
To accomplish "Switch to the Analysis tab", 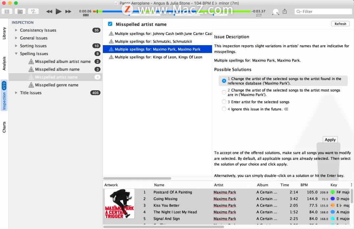I will pos(4,63).
